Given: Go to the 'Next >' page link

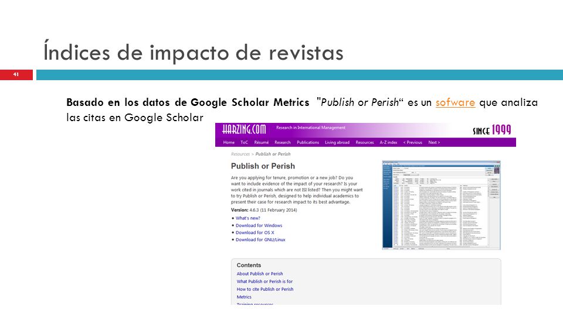Looking at the screenshot, I should [434, 142].
